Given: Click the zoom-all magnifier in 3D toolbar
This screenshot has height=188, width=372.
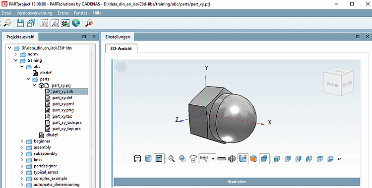Looking at the screenshot, I should [x=172, y=159].
